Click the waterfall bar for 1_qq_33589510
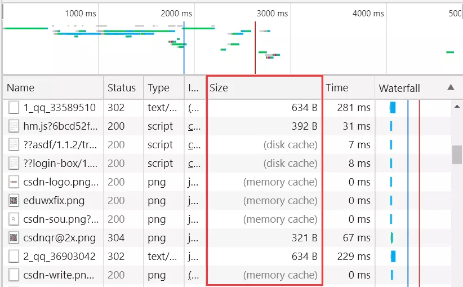Viewport: 463px width, 287px height. coord(393,108)
